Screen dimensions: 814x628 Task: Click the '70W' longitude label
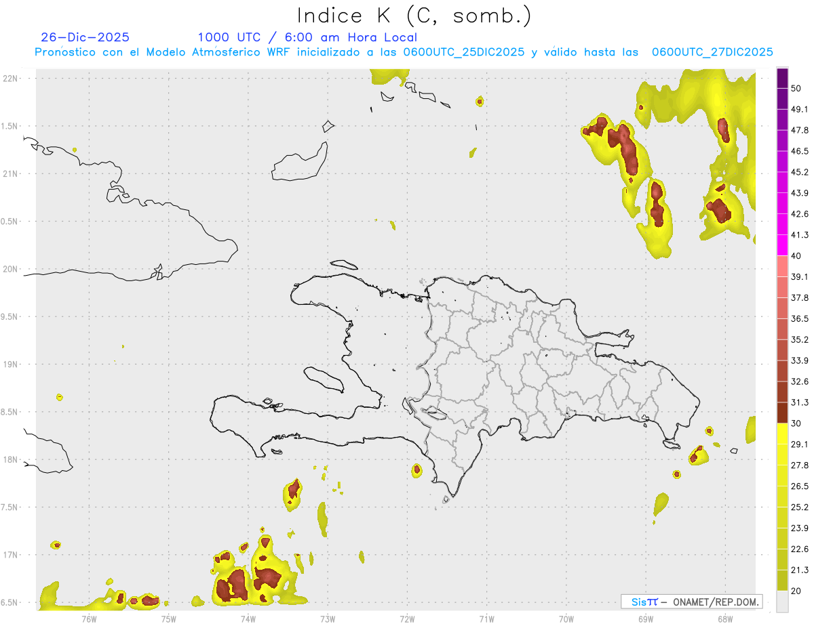click(x=566, y=618)
